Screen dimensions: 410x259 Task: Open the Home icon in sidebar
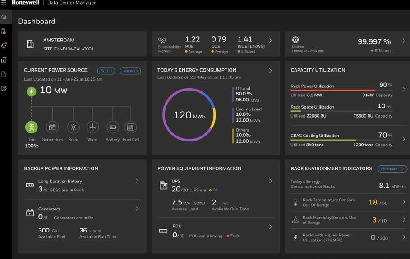[x=4, y=17]
